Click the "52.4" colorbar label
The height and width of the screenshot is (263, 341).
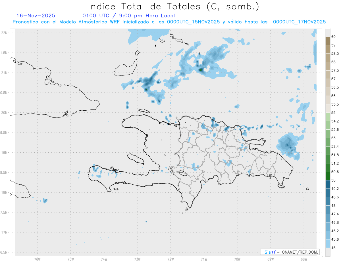[x=335, y=146]
